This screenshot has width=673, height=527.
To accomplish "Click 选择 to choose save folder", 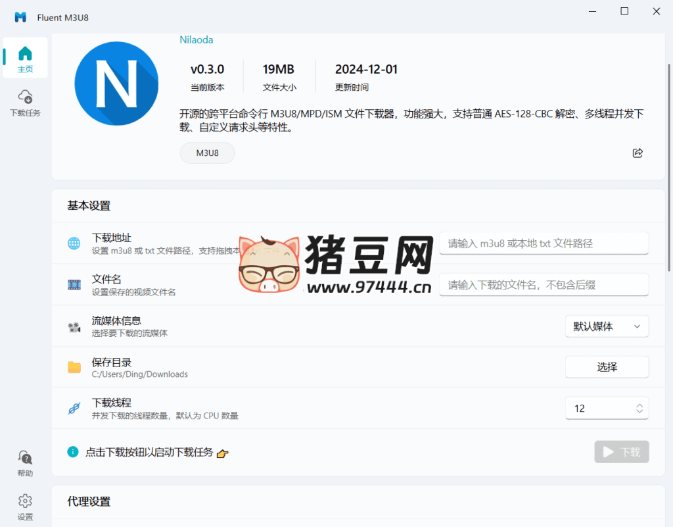I will tap(607, 367).
